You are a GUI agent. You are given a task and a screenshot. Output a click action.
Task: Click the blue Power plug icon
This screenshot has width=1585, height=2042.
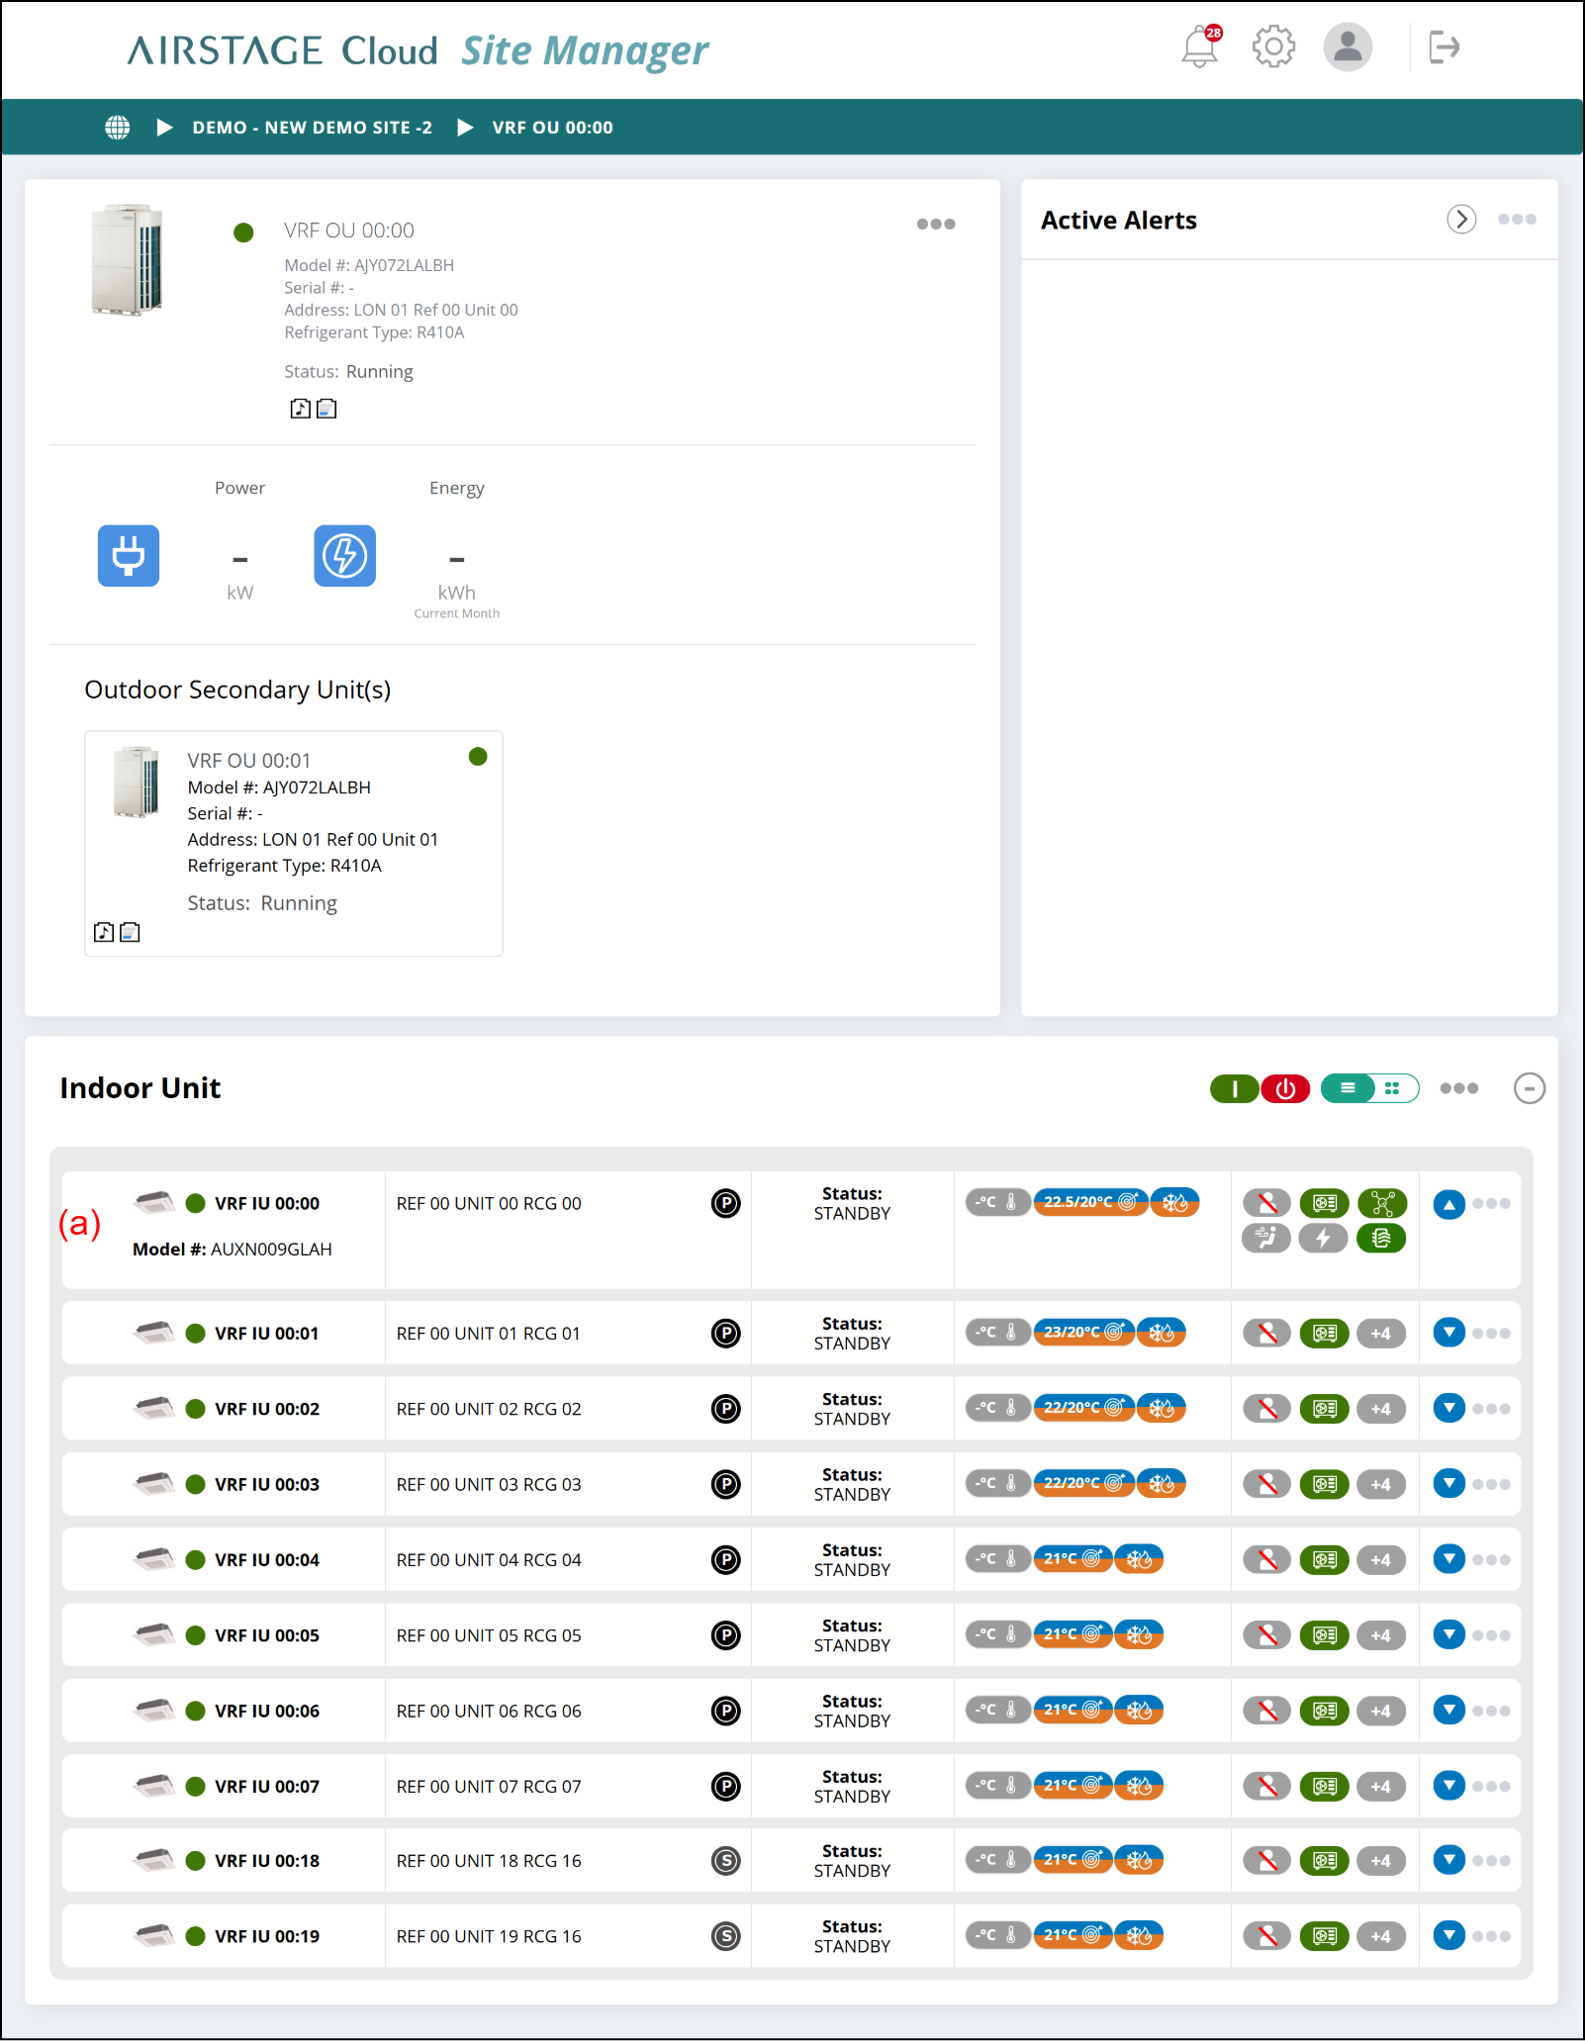tap(129, 556)
